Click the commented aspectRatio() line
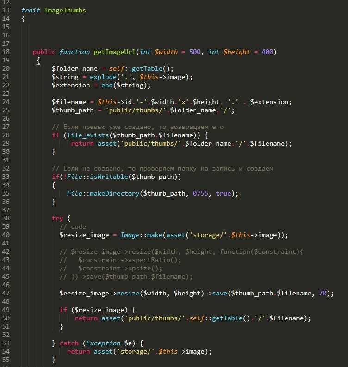Screen dimensions: 348x367 120,260
